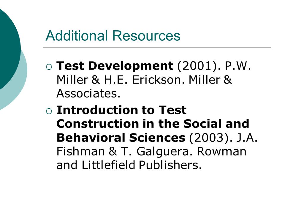Click the word "Associates."
The image size is (285, 214).
pyautogui.click(x=88, y=94)
